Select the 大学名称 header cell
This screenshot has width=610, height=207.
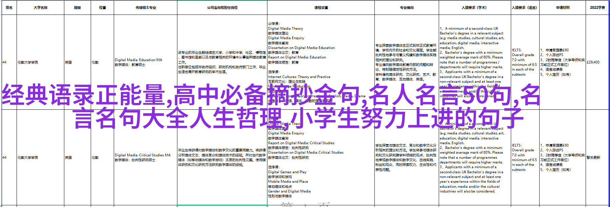pos(41,7)
